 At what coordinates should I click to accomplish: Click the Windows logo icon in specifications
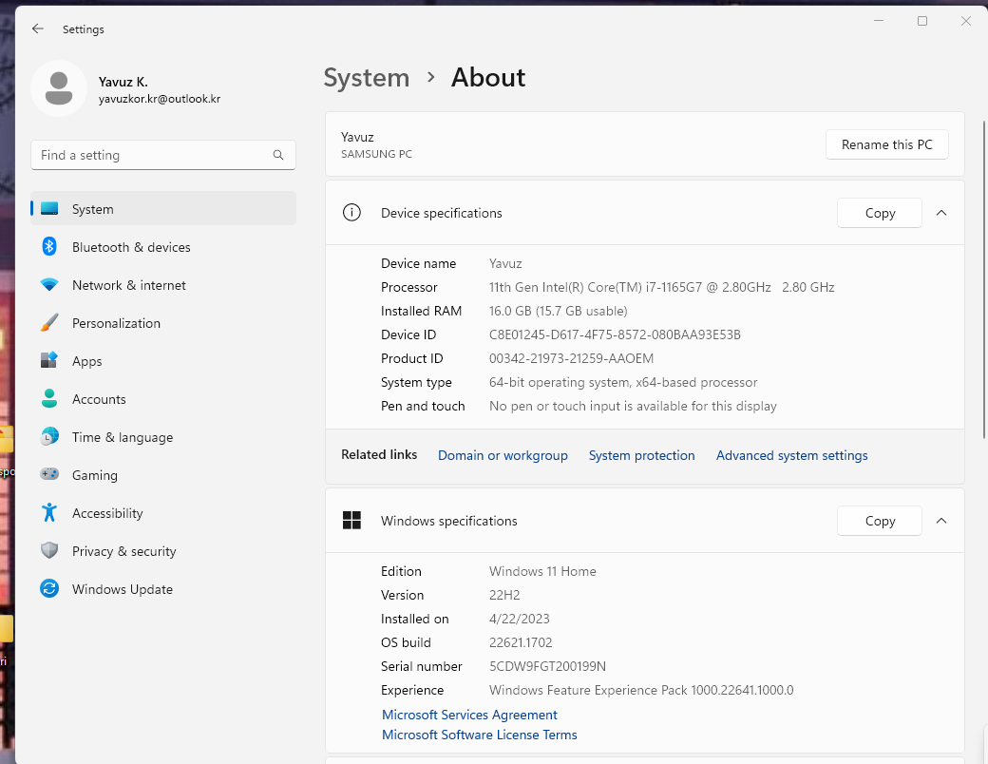[x=351, y=520]
